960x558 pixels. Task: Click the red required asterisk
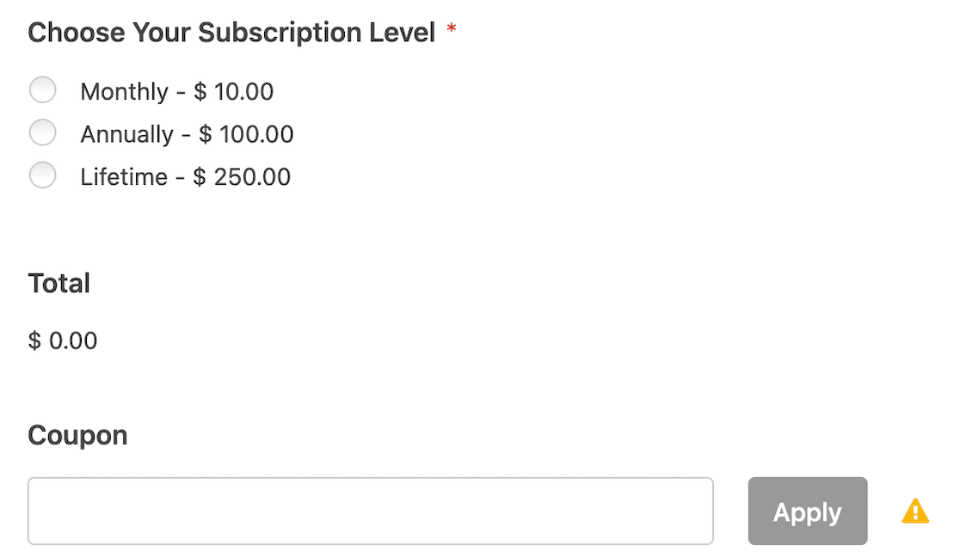(x=452, y=28)
